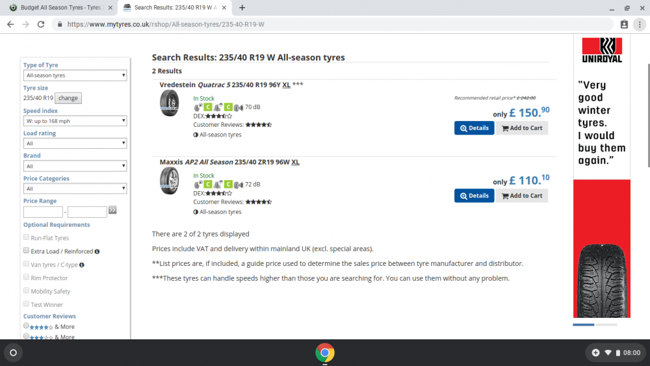Click Maxxis customer reviews star rating

[258, 202]
